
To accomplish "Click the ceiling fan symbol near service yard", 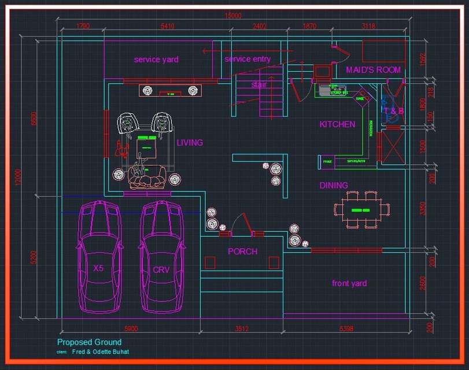I will click(x=147, y=90).
